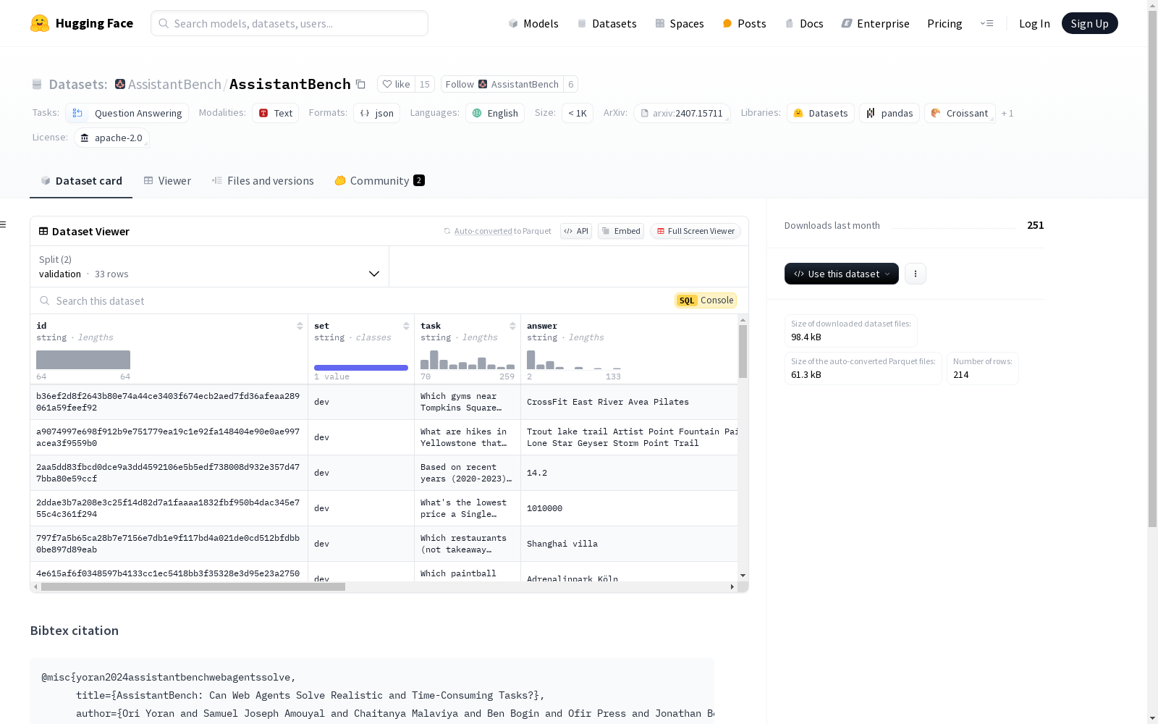The width and height of the screenshot is (1158, 724).
Task: Click the < 1K size tag
Action: pos(578,113)
